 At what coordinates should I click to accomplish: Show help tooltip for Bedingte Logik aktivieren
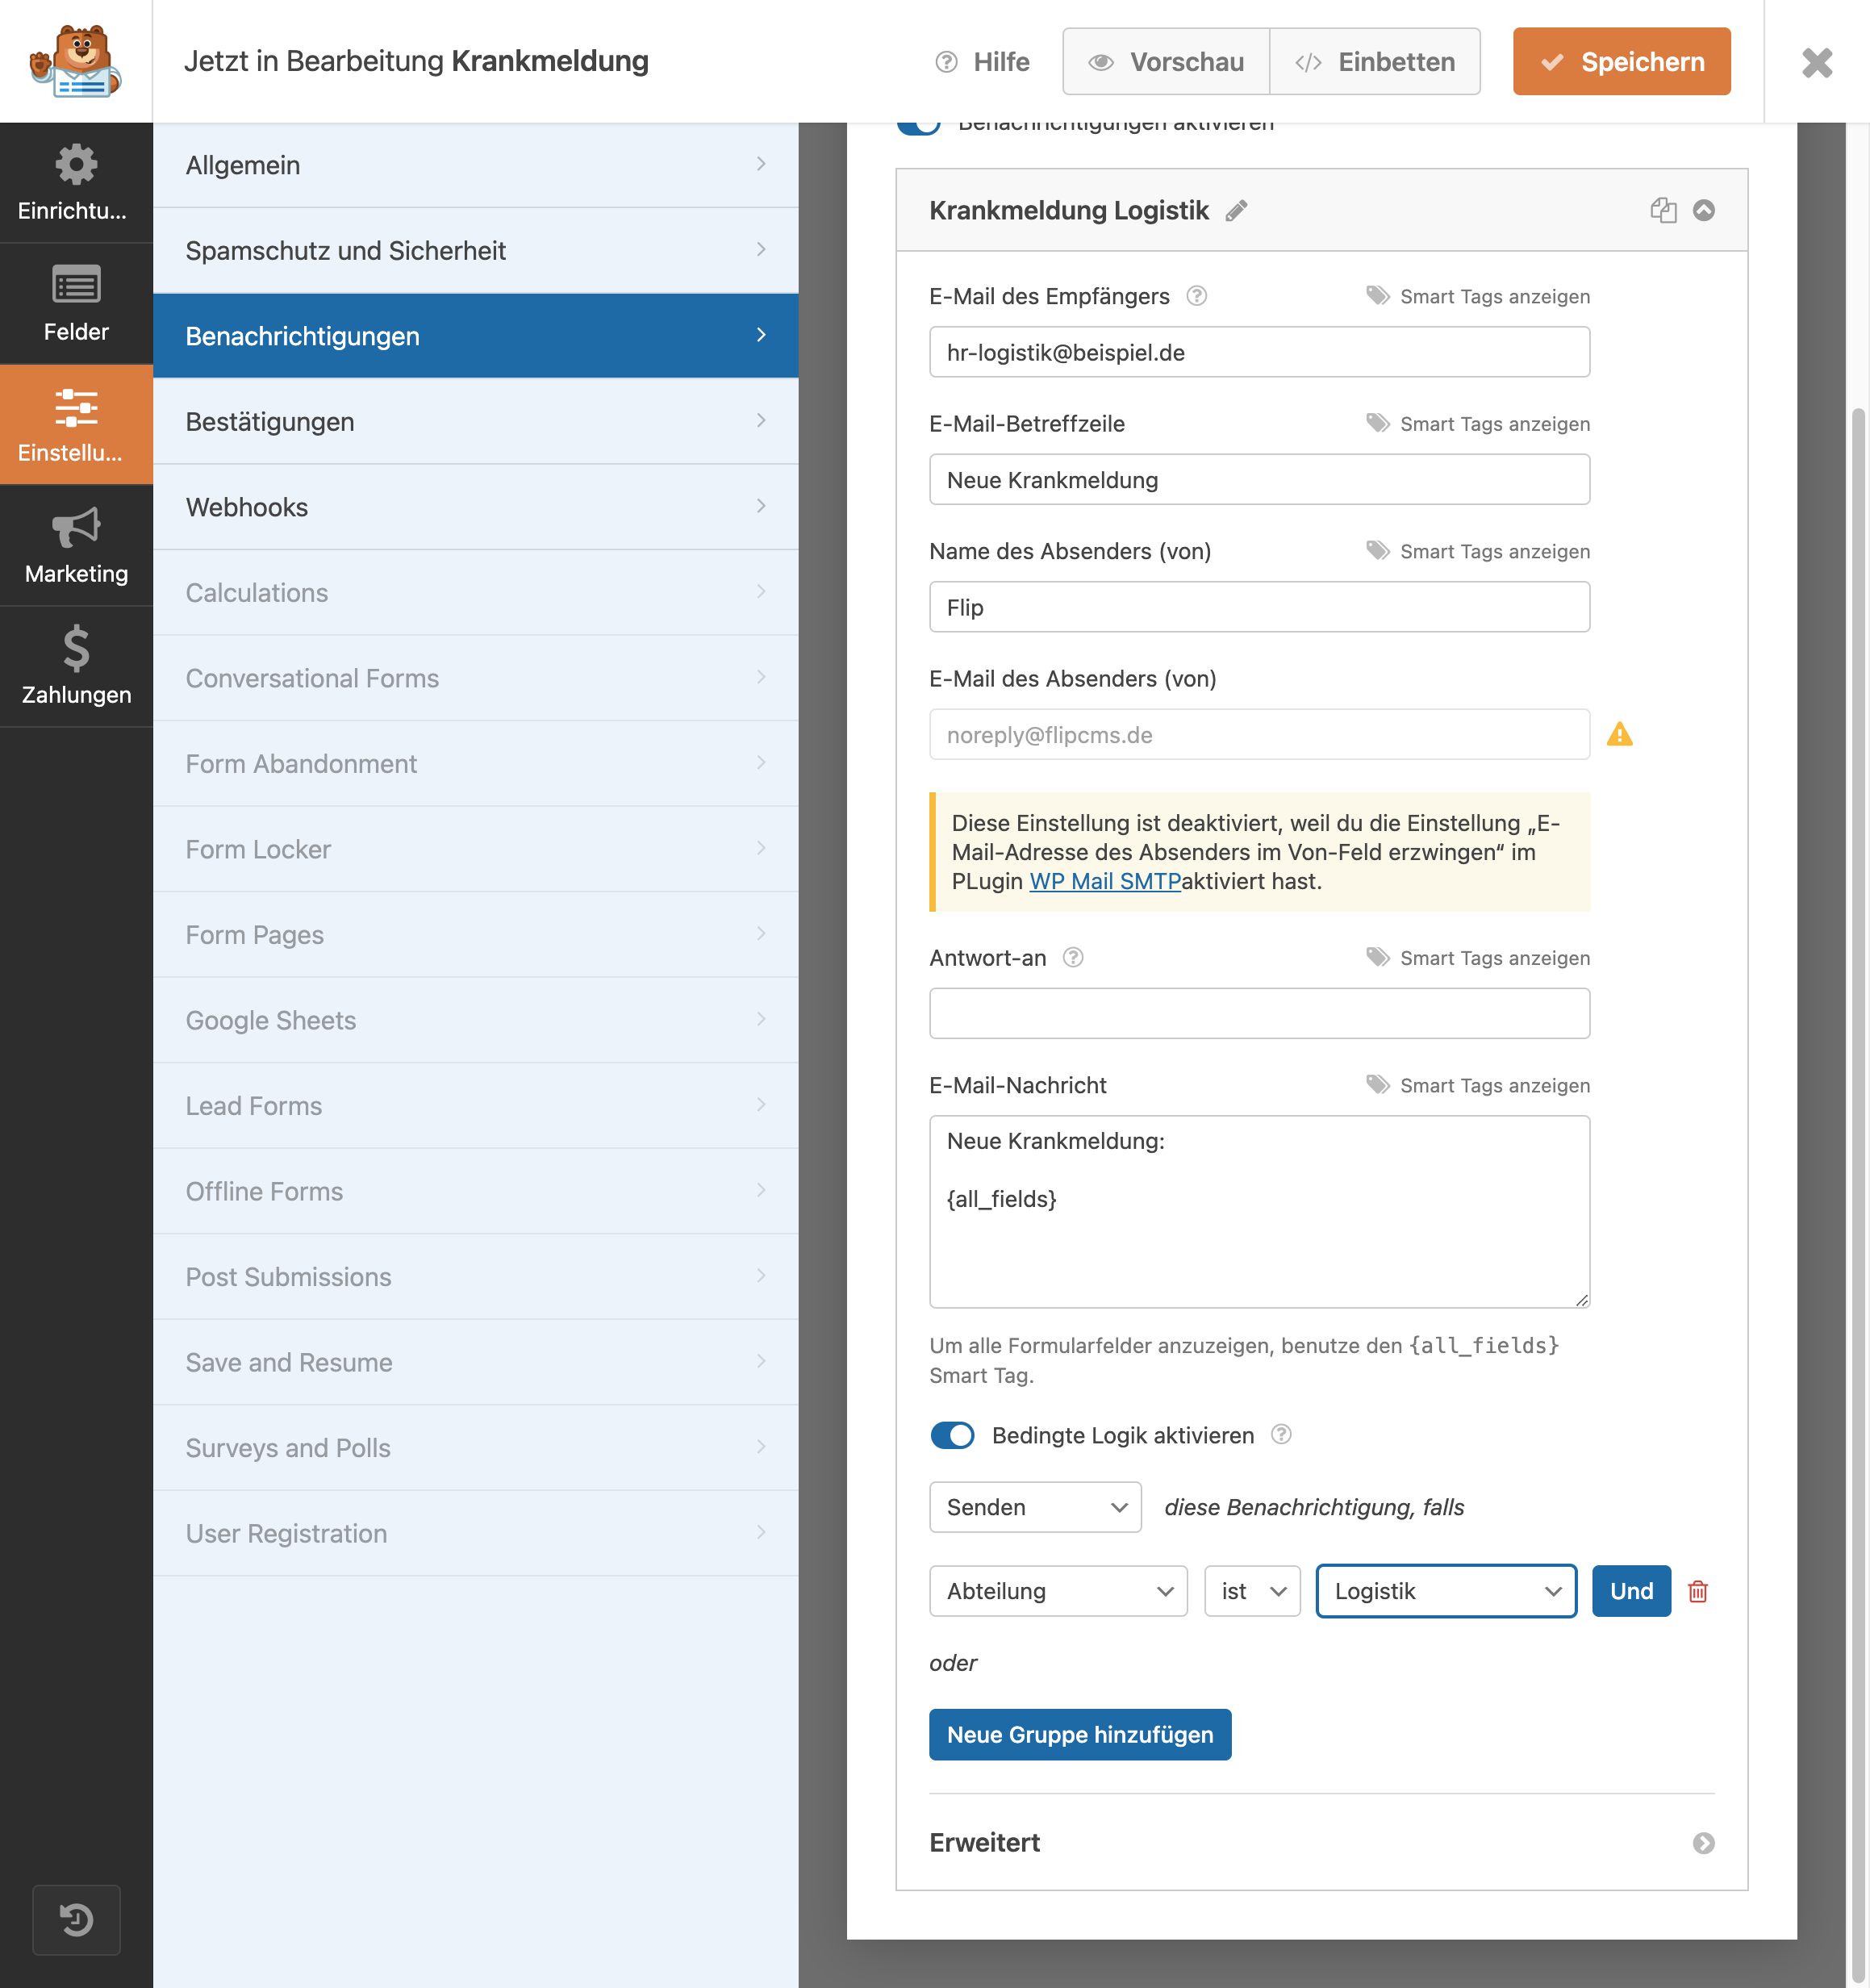coord(1281,1435)
